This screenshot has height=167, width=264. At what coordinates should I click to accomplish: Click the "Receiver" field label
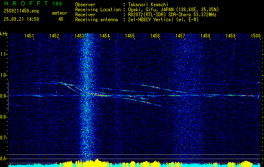click(x=85, y=15)
